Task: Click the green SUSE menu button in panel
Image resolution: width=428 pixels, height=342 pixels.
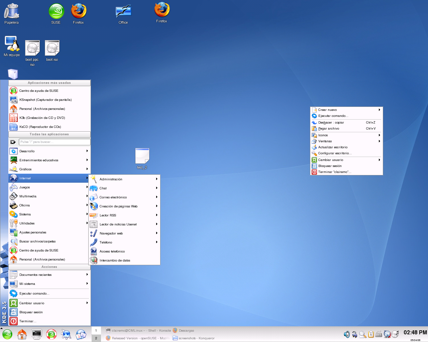Action: 7,334
